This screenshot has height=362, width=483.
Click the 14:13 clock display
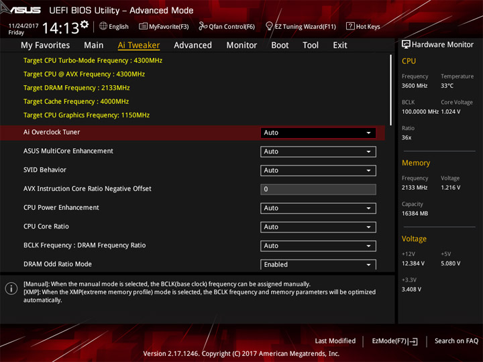60,28
